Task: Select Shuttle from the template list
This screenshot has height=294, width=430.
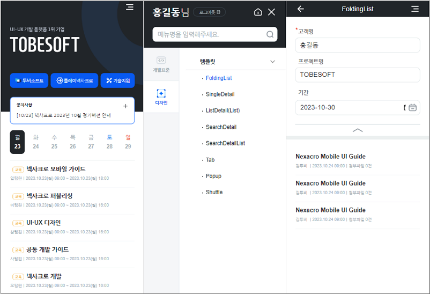Action: 214,192
